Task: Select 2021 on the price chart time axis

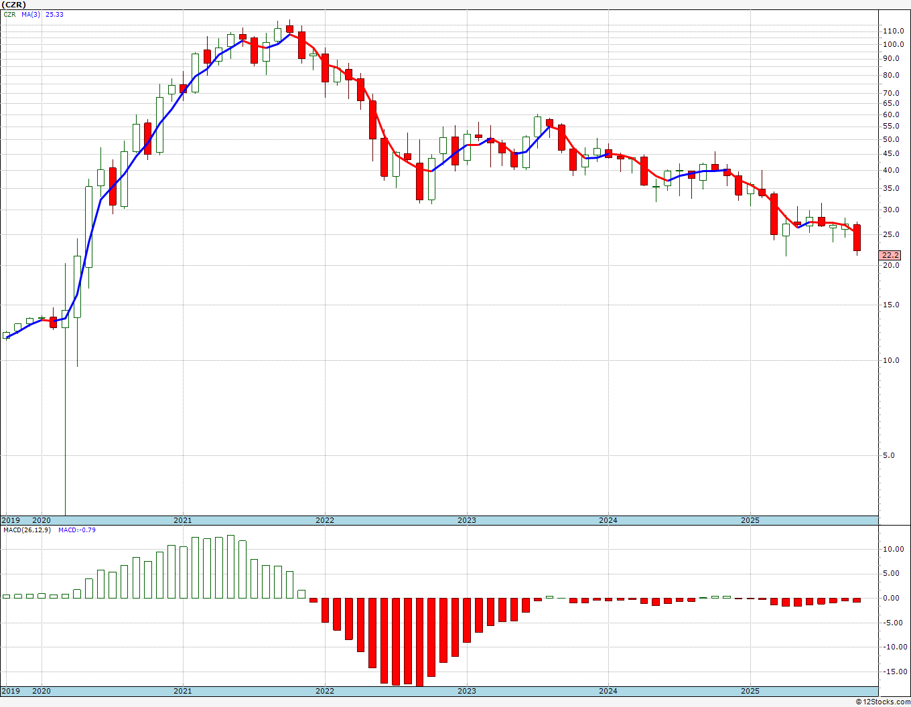Action: click(x=183, y=520)
